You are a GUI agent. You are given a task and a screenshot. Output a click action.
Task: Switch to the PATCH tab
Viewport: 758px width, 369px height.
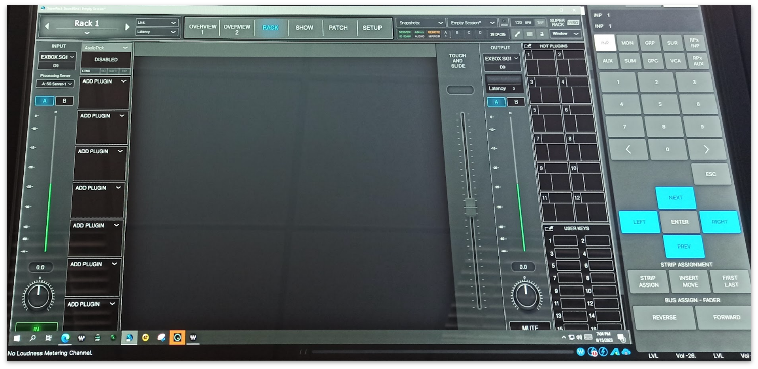click(338, 28)
